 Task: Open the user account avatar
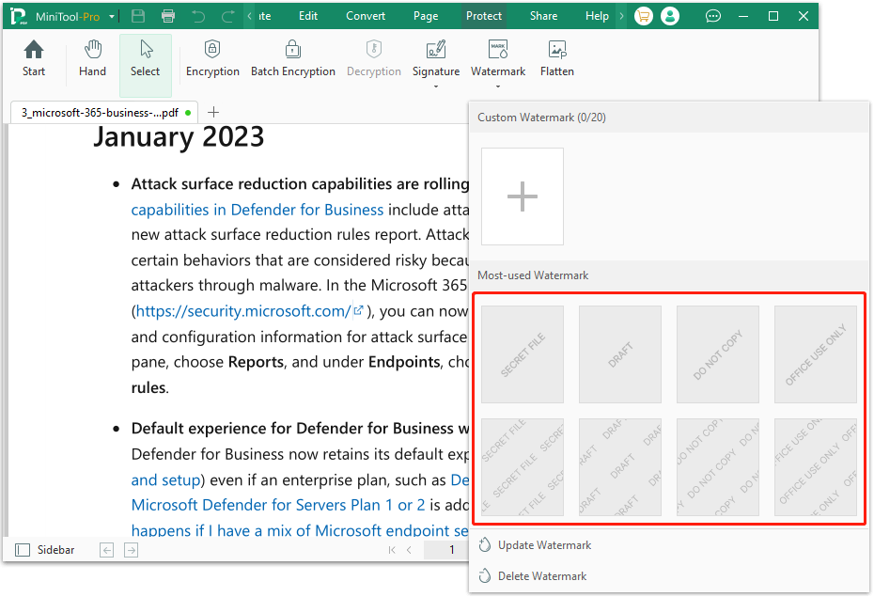(670, 16)
